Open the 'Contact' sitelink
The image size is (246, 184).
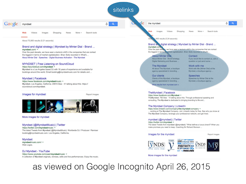pyautogui.click(x=193, y=56)
